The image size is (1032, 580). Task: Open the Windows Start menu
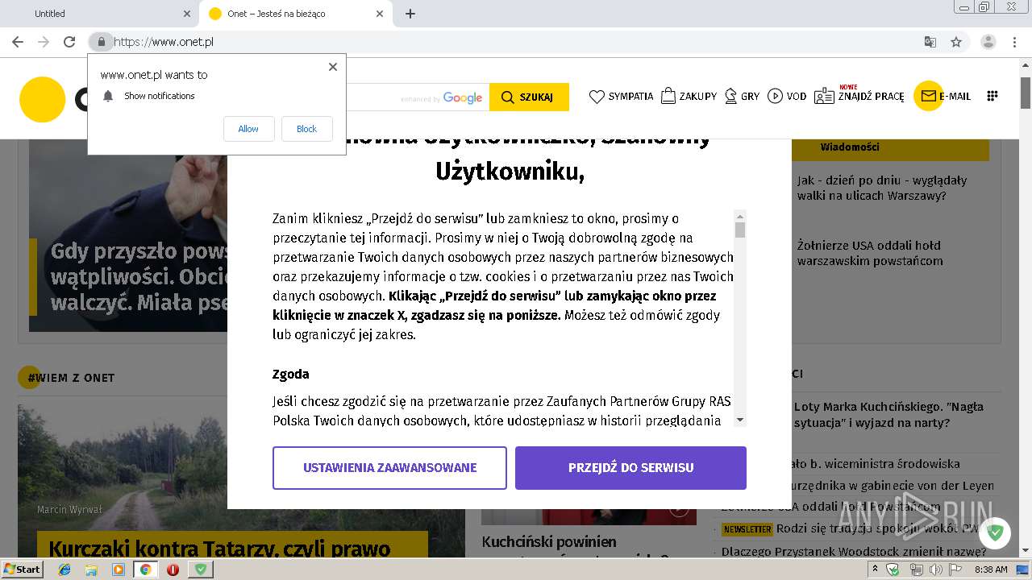click(x=23, y=570)
